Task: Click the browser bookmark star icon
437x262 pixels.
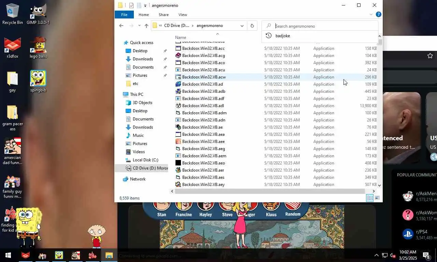Action: pos(430,56)
